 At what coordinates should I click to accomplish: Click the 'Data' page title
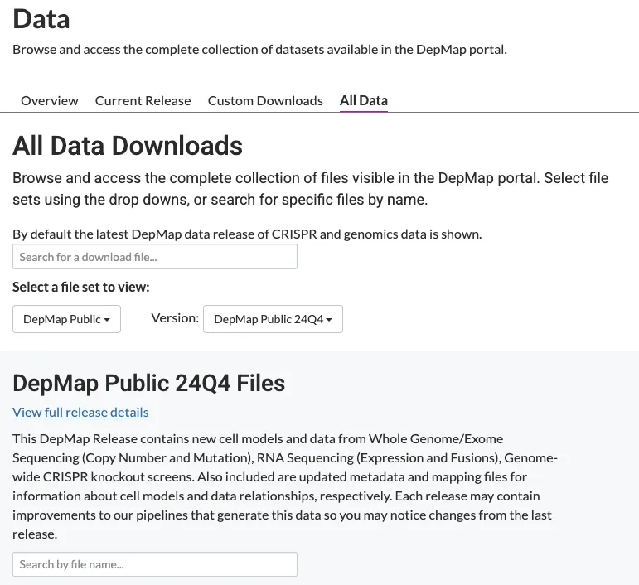pos(41,19)
